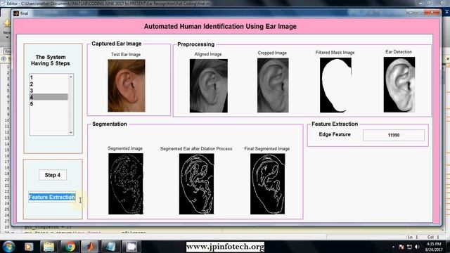Select step 3 in the steps list
The height and width of the screenshot is (253, 450).
coord(49,91)
